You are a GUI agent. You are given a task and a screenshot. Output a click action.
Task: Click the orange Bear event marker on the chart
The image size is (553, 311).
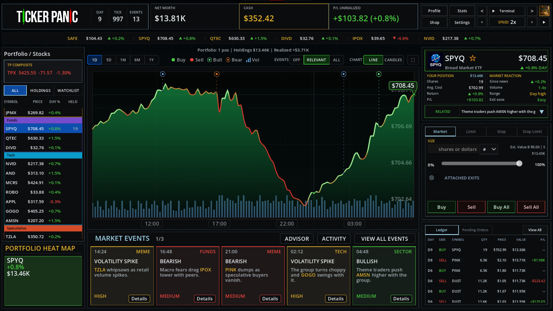[x=217, y=74]
